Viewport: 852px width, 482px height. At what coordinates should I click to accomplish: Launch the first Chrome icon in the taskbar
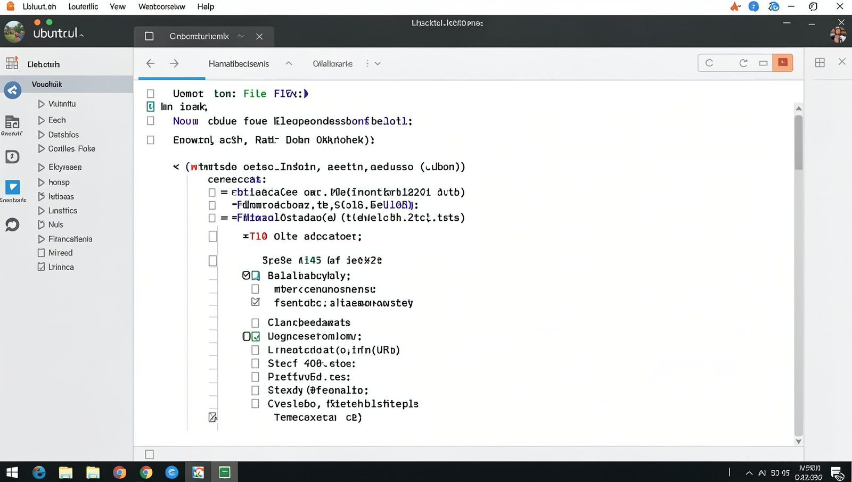pos(119,472)
